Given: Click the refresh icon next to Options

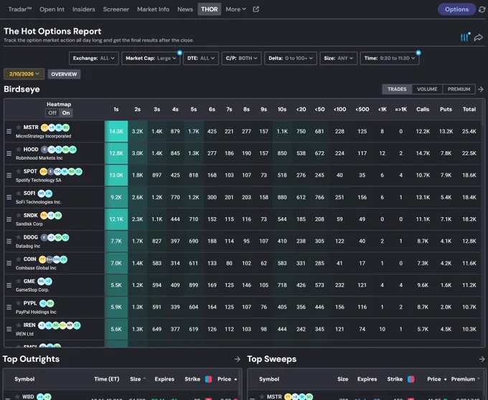Looking at the screenshot, I should (482, 9).
